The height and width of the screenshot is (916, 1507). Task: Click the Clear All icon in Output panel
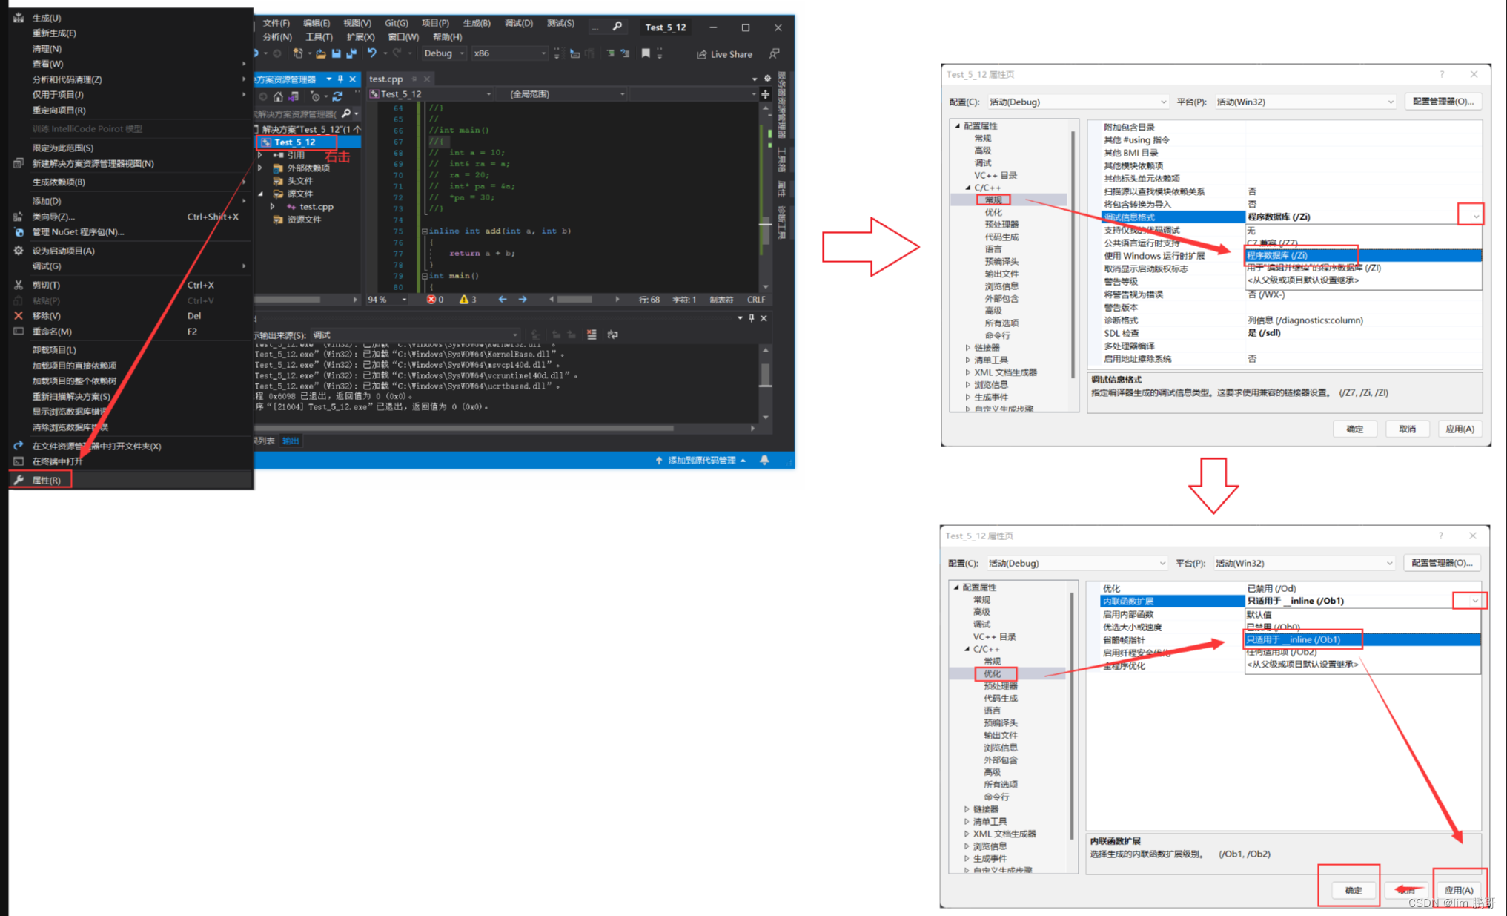coord(592,335)
